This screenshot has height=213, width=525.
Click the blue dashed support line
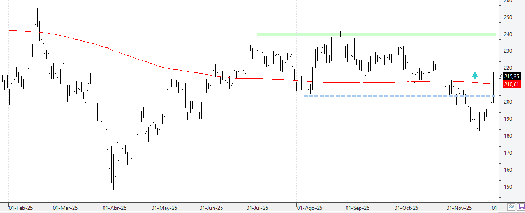tap(399, 96)
